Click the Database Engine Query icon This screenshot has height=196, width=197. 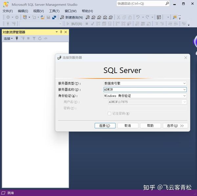[x=88, y=17]
